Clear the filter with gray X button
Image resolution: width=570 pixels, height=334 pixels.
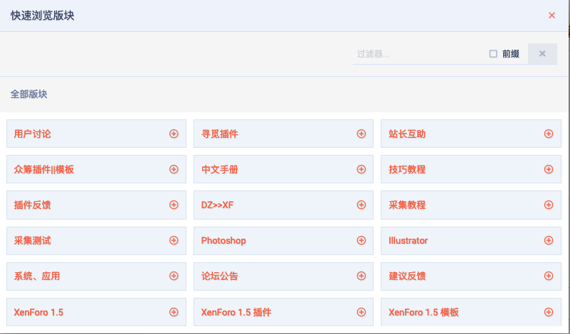pos(542,54)
